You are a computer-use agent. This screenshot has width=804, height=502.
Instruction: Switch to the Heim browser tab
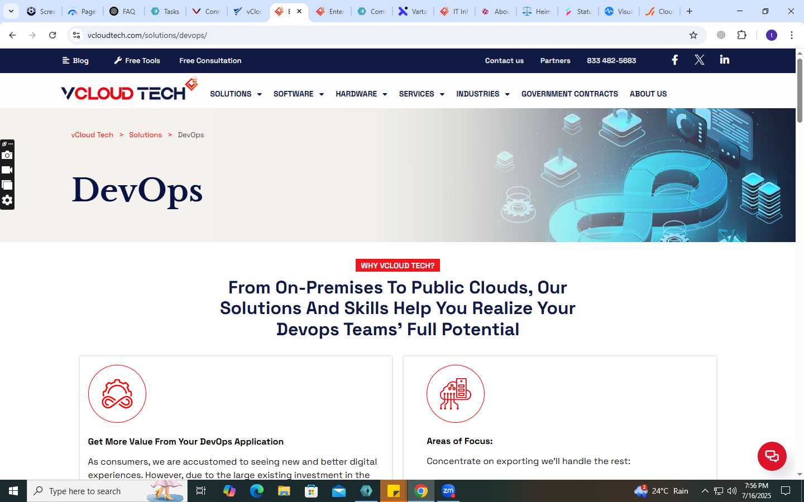tap(537, 11)
